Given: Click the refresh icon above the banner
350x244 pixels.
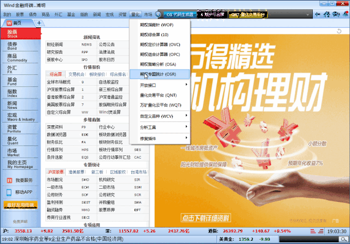Looking at the screenshot, I should 339,31.
